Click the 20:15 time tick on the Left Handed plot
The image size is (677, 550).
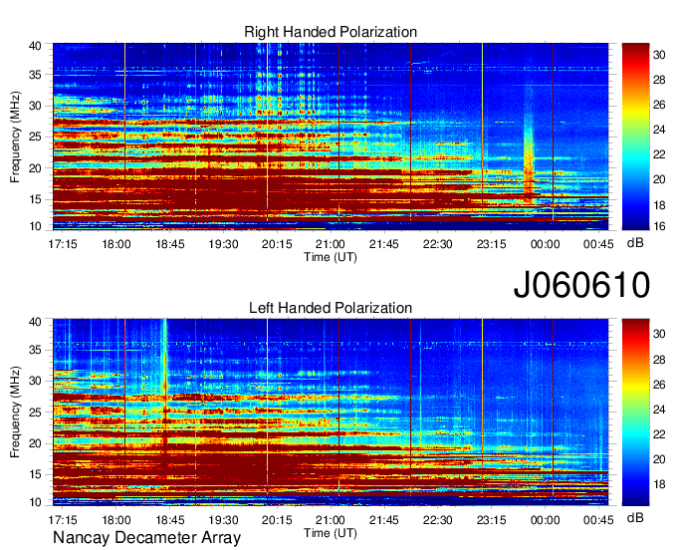tap(277, 520)
